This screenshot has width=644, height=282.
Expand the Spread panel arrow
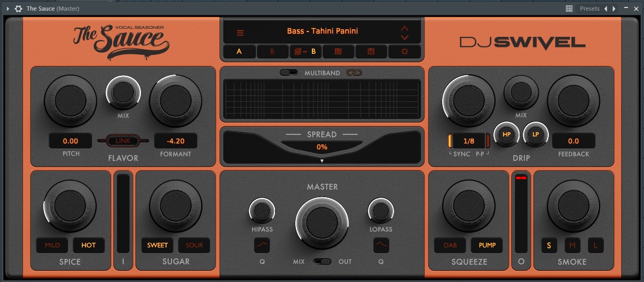tap(322, 160)
